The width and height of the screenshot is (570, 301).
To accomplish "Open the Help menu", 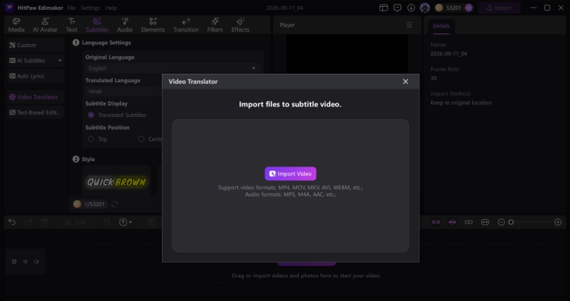I will 111,8.
